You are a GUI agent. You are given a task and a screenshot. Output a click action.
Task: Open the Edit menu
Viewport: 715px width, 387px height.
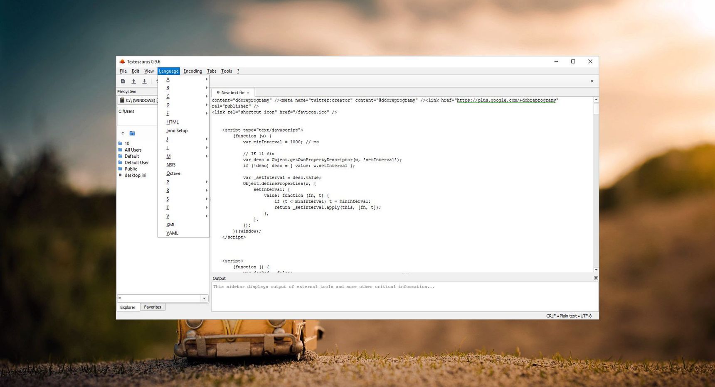click(136, 71)
